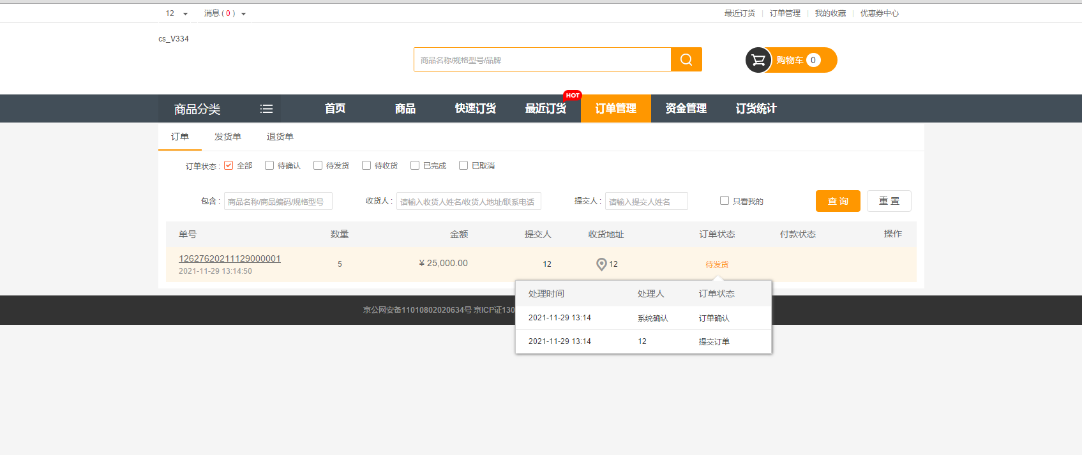
Task: Expand the account 12 dropdown arrow
Action: coord(186,13)
